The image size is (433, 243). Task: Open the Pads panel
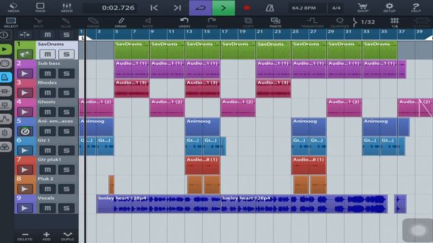tap(40, 7)
